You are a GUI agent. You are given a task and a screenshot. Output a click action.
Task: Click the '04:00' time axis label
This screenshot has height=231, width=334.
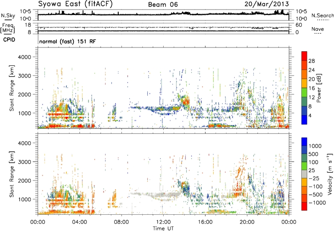(80, 222)
